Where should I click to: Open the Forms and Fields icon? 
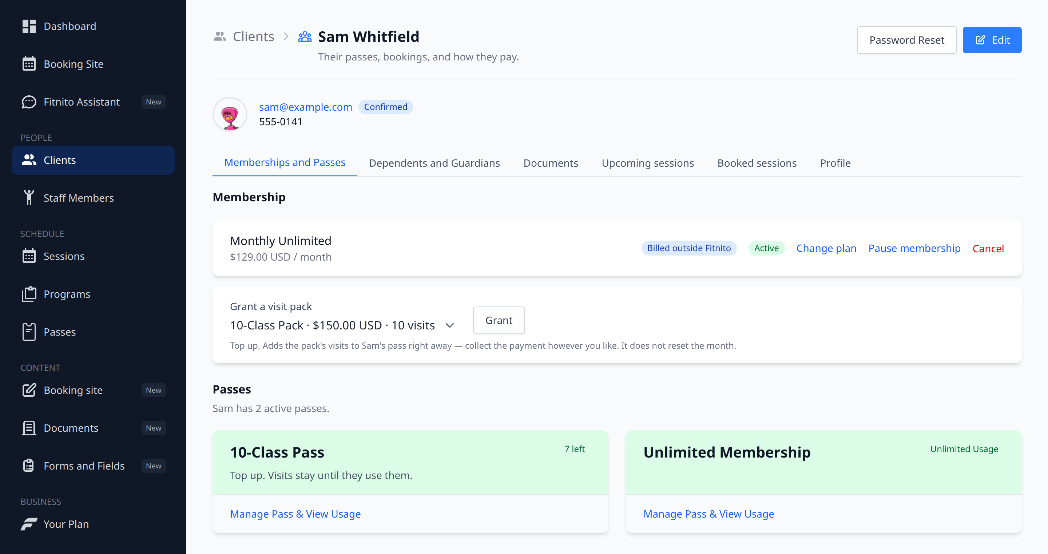(29, 466)
